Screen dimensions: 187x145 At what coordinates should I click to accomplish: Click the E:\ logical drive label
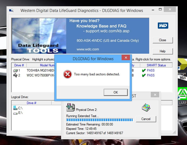pos(20,113)
